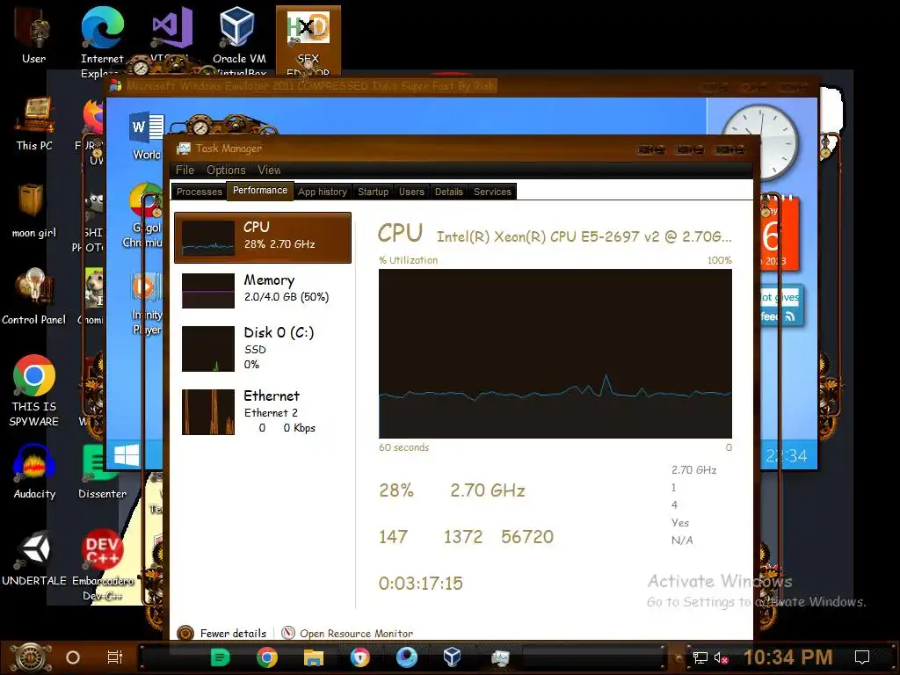Image resolution: width=900 pixels, height=675 pixels.
Task: Open the Options menu in Task Manager
Action: [226, 170]
